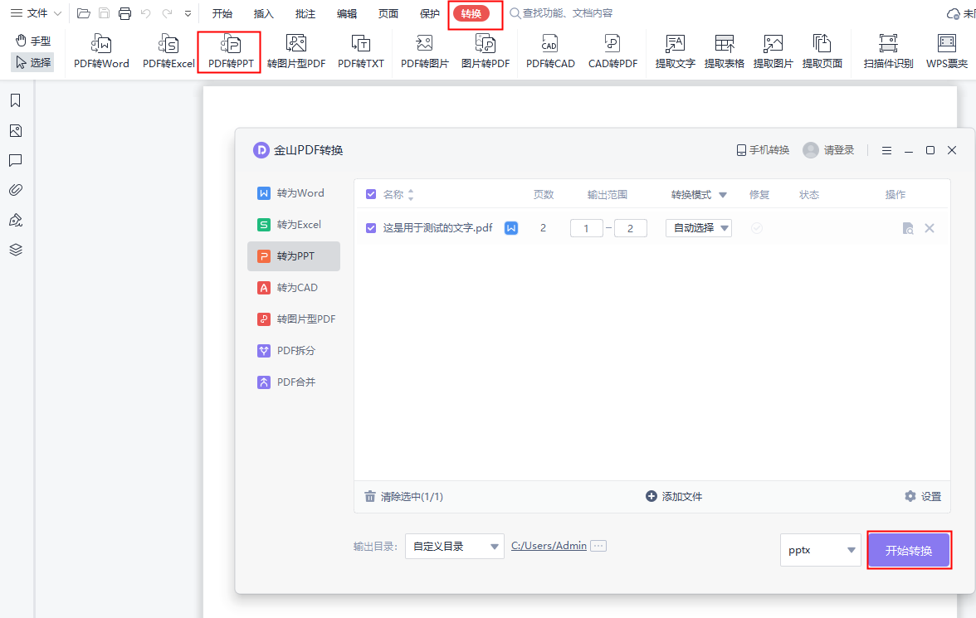Select 转为Word in the dialog sidebar
Viewport: 976px width, 618px height.
[x=294, y=193]
